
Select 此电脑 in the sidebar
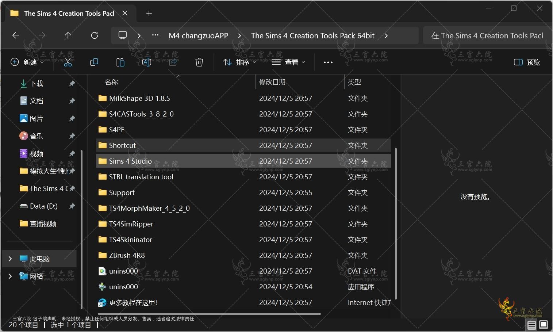[39, 259]
